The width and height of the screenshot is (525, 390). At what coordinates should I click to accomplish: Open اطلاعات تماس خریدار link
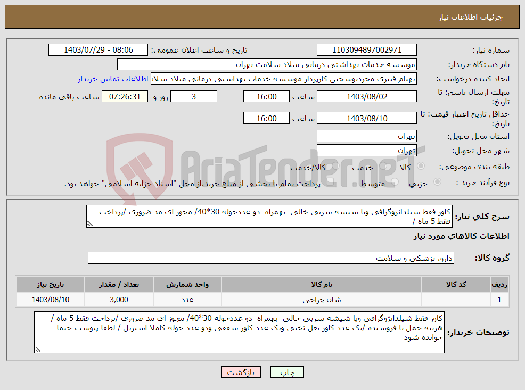point(113,79)
